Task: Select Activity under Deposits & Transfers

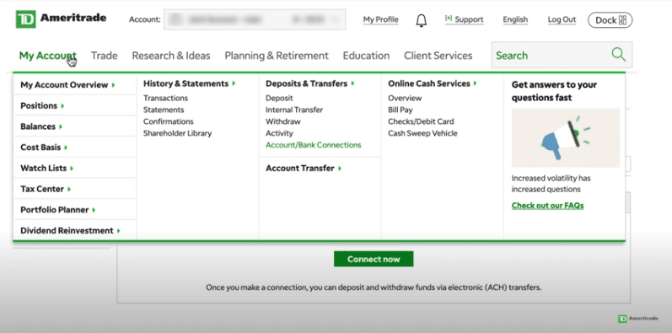Action: point(279,133)
